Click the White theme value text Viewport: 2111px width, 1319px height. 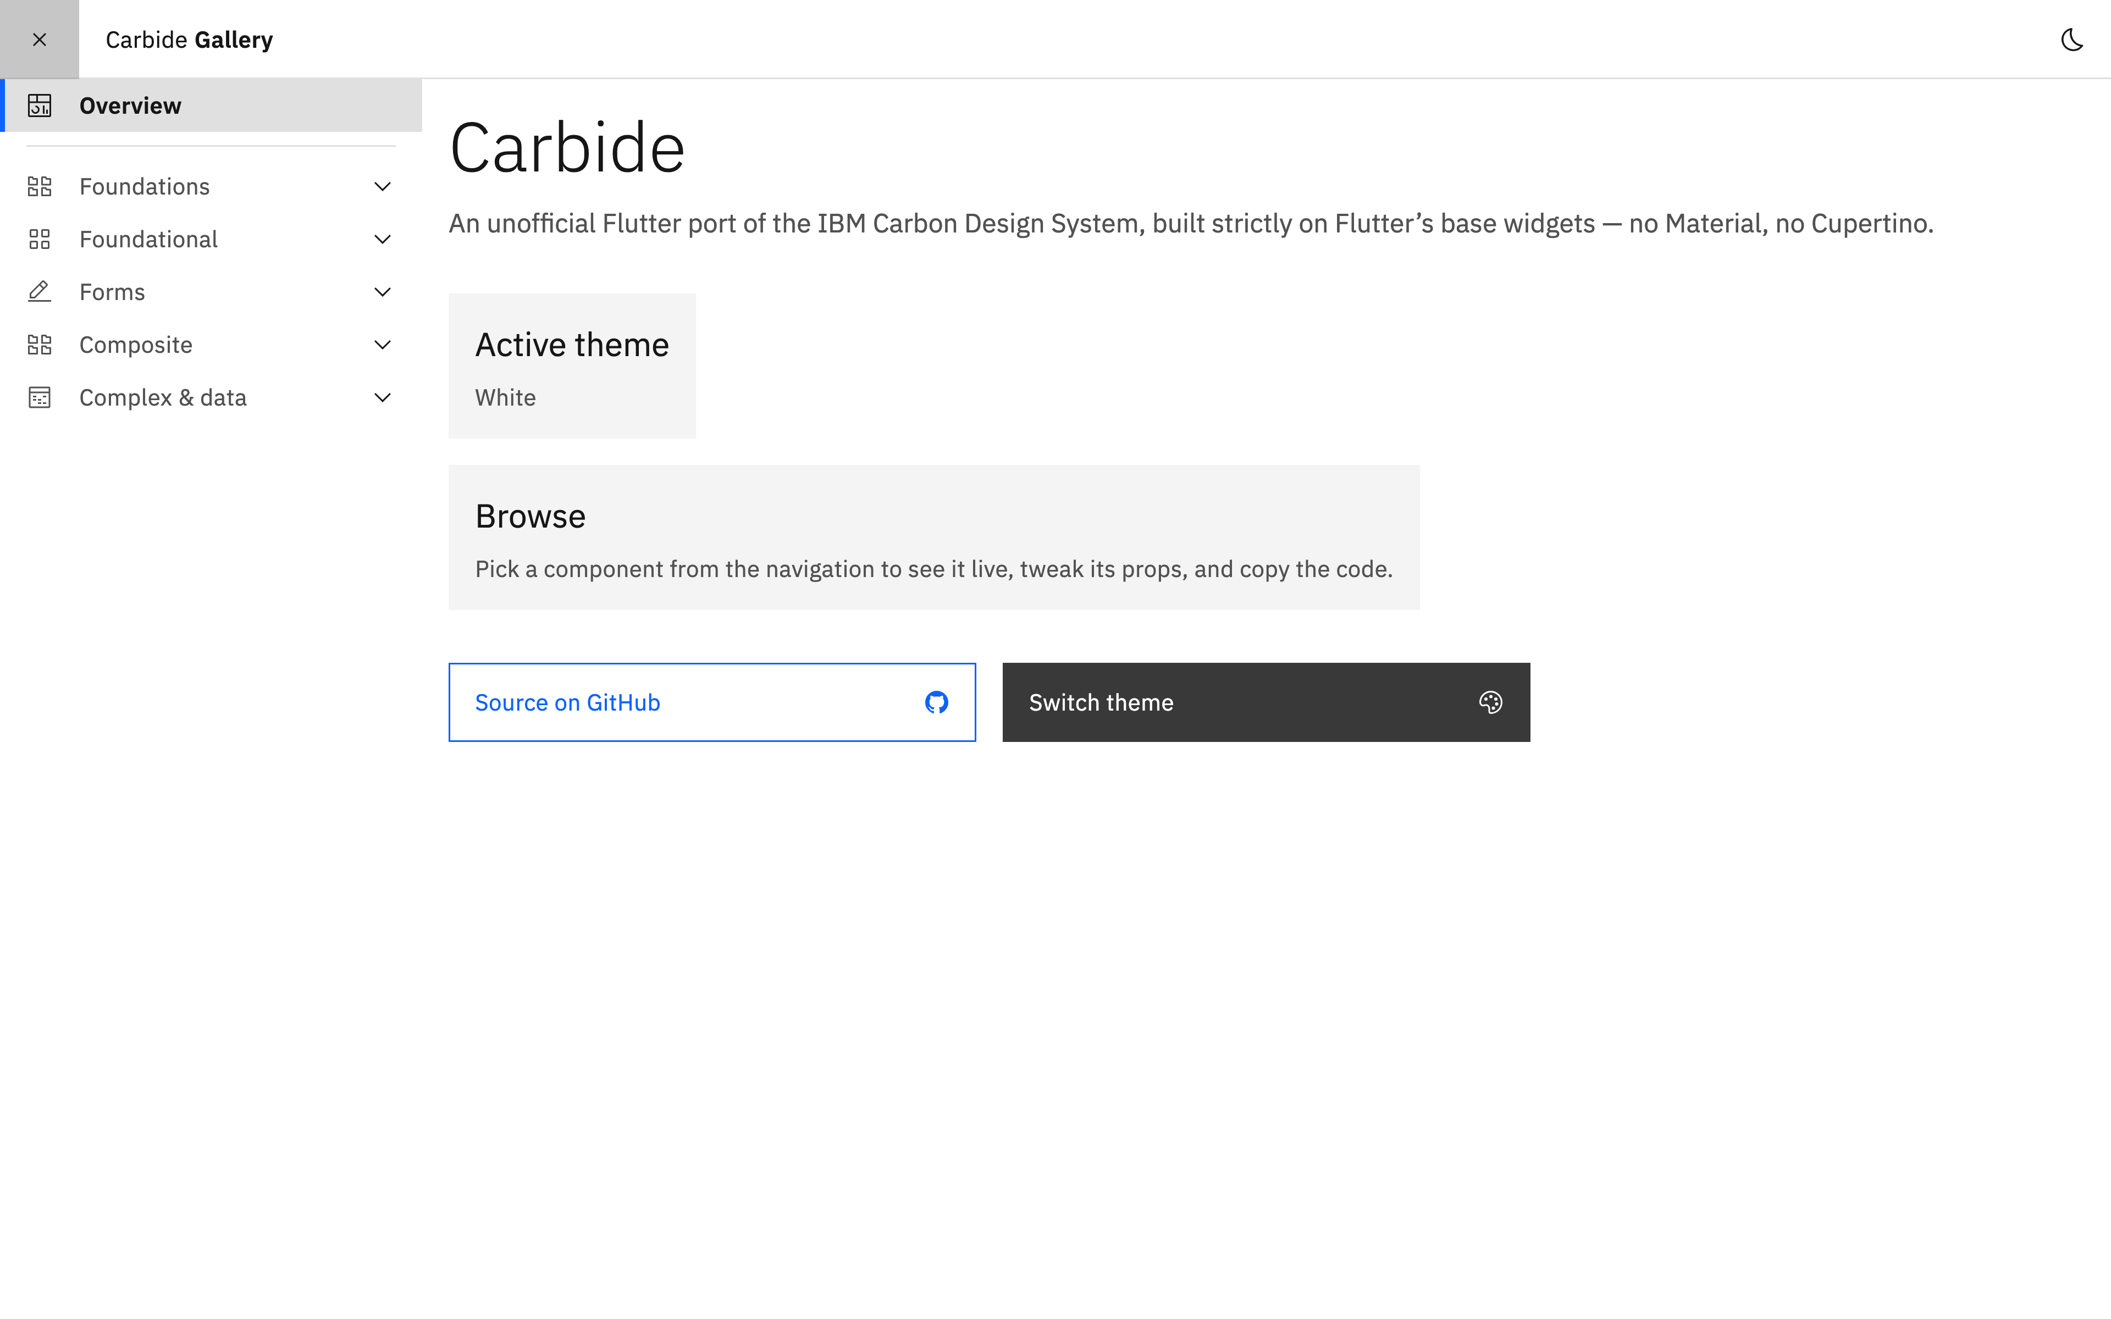pyautogui.click(x=506, y=398)
